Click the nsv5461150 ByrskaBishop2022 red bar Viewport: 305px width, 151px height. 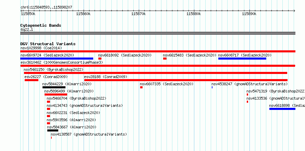coord(156,73)
